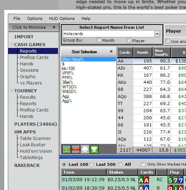Toggle Only Show Marked Hands checkbox

pos(143,164)
